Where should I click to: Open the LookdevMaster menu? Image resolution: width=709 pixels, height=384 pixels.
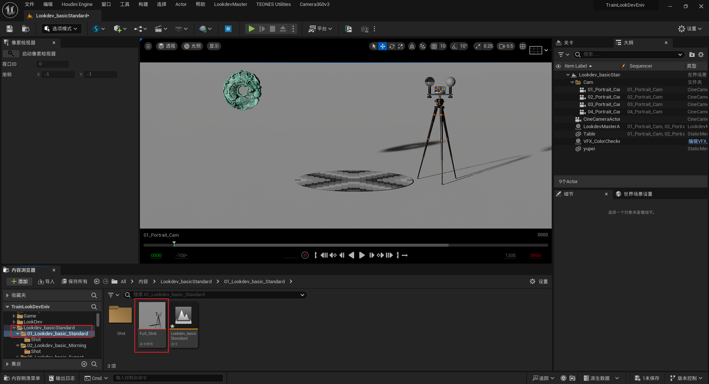pos(230,4)
